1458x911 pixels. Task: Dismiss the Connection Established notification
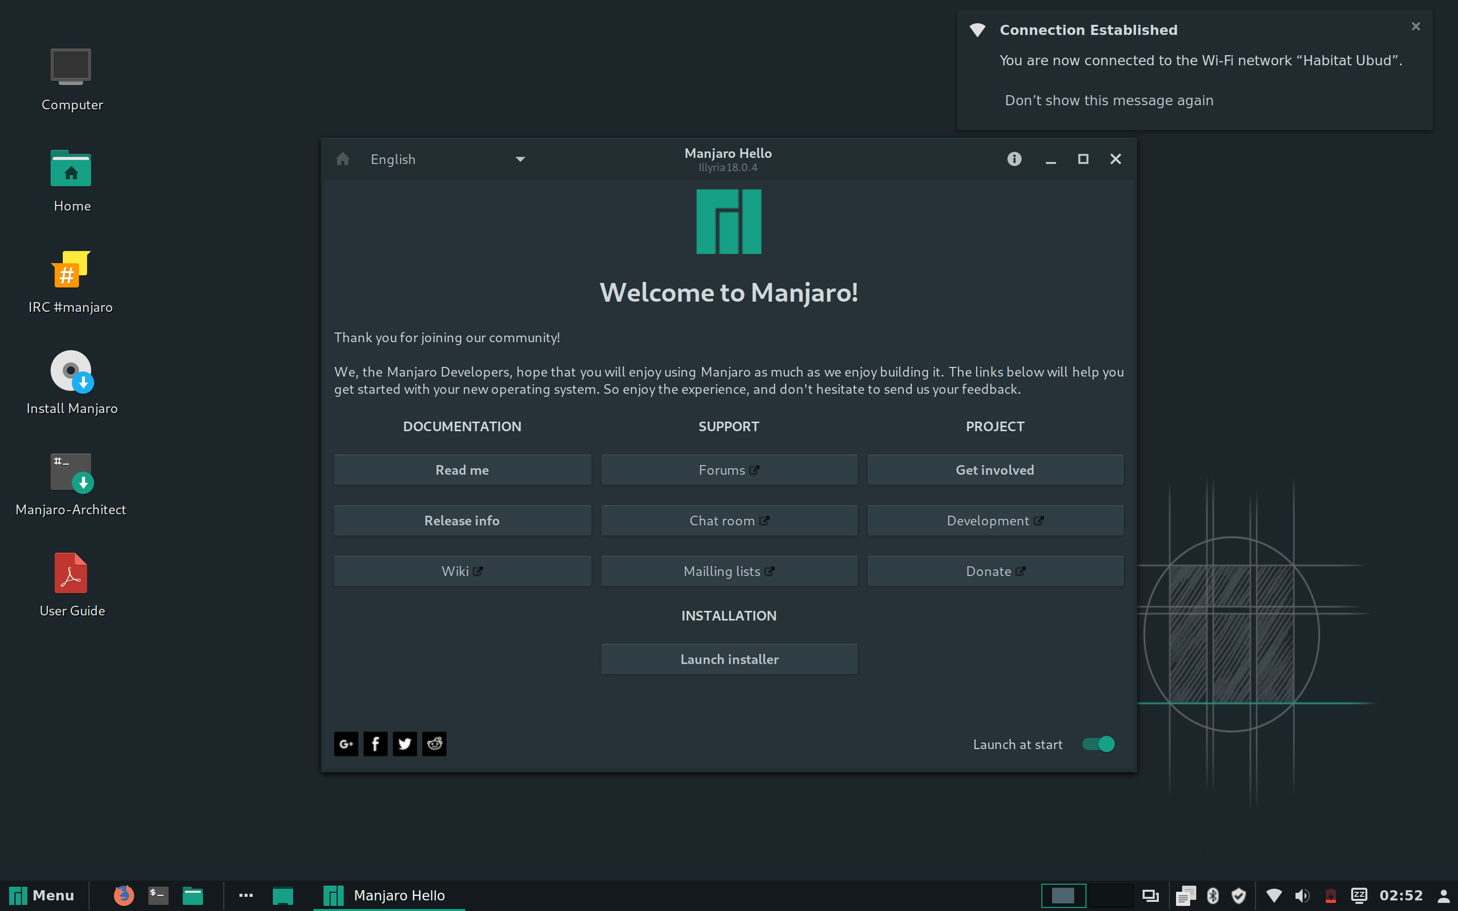(1416, 26)
